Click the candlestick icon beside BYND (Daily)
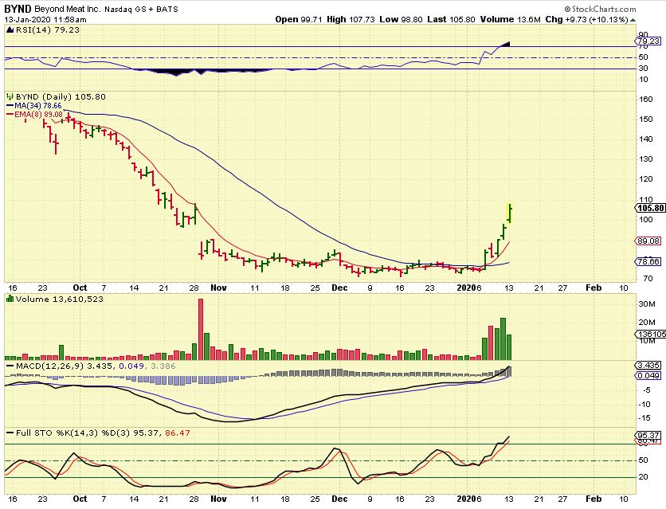The width and height of the screenshot is (666, 509). tap(10, 97)
